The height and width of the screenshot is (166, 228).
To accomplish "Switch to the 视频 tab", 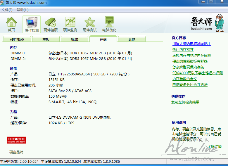I will click(75, 39).
